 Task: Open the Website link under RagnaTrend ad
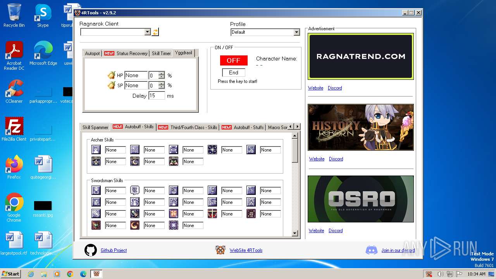click(315, 88)
